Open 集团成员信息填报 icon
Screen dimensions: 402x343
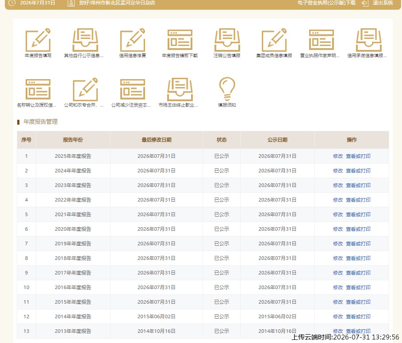click(274, 40)
